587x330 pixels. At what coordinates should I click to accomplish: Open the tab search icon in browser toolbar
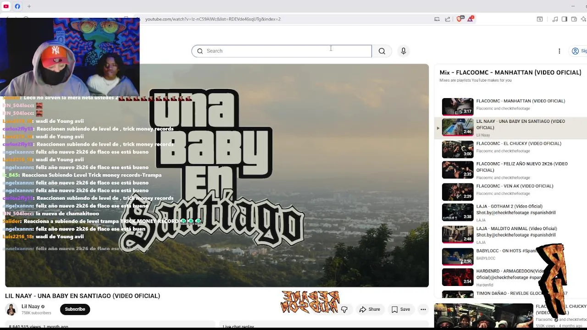(540, 19)
